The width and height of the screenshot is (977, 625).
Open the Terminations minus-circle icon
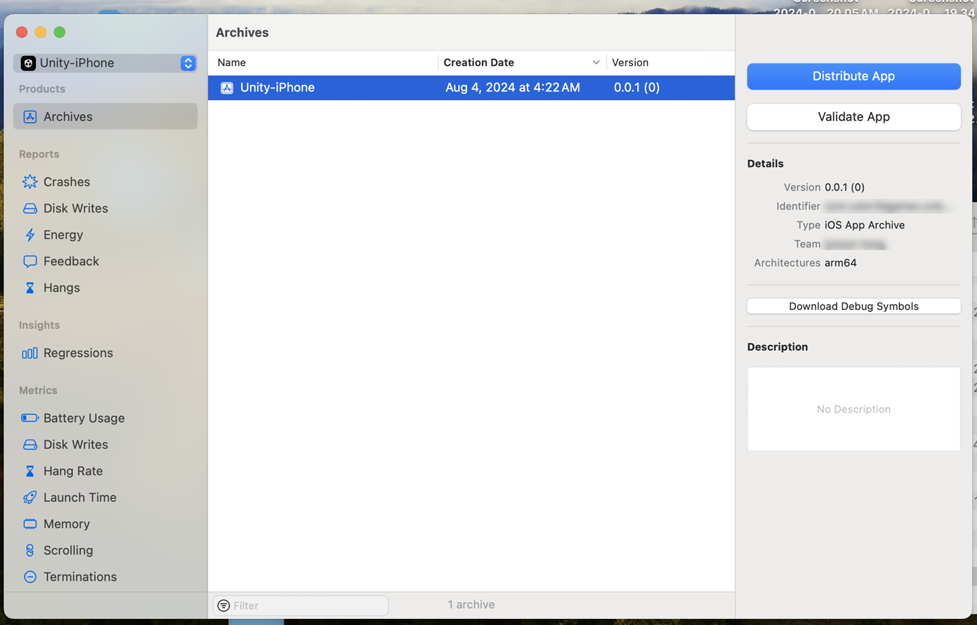[x=30, y=577]
